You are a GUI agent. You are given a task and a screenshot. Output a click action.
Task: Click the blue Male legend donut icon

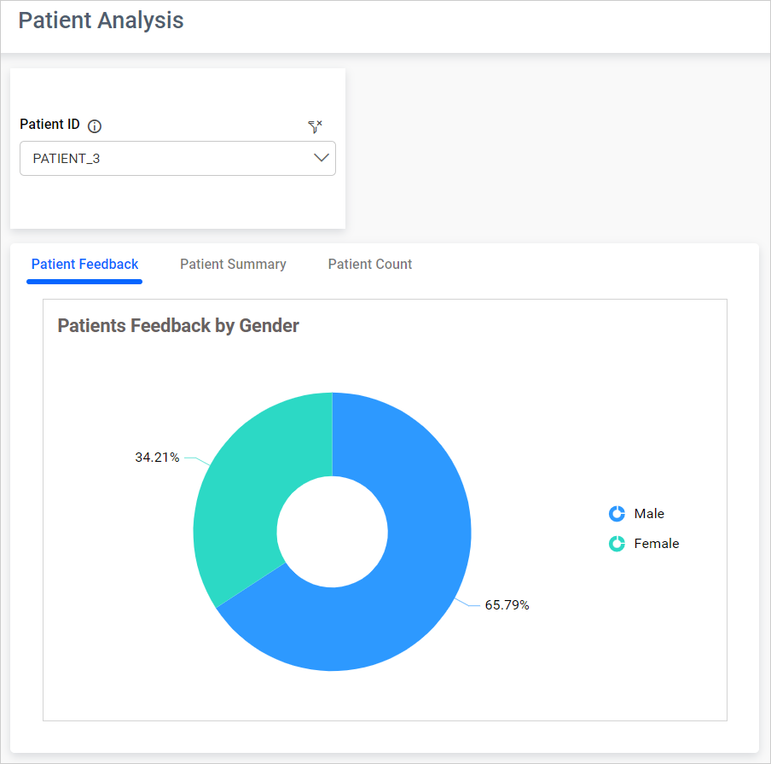pyautogui.click(x=616, y=513)
